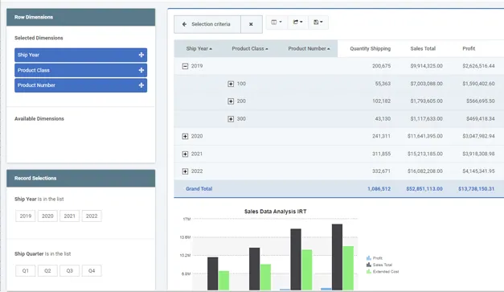Sort by Ship Year column header
The height and width of the screenshot is (292, 504).
tap(199, 48)
